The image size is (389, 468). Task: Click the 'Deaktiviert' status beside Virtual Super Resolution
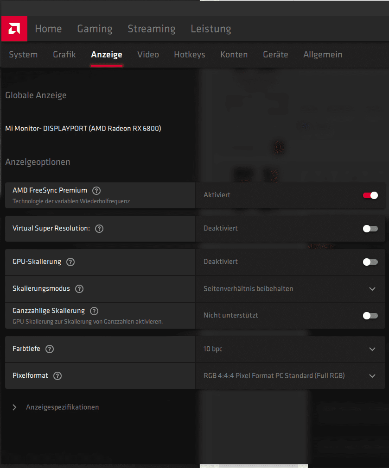221,228
